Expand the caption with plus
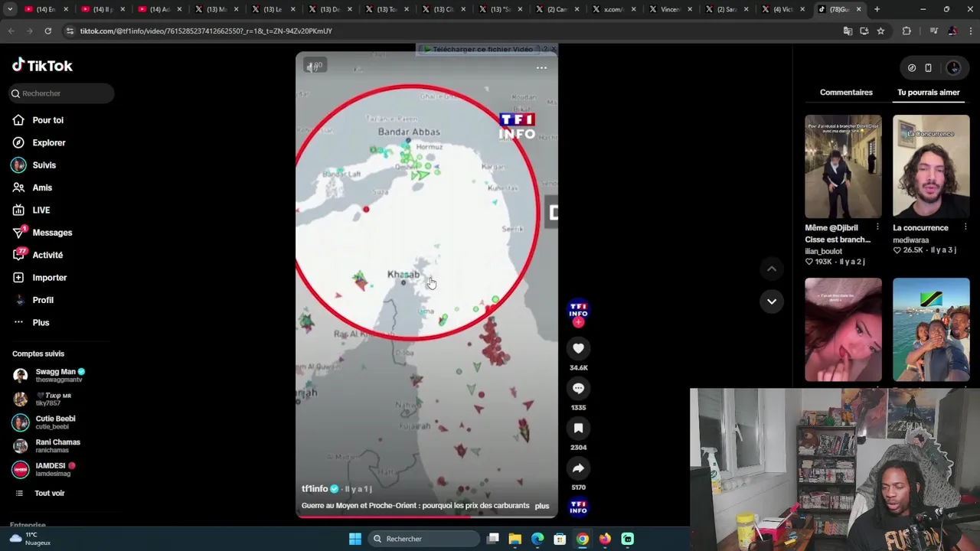The height and width of the screenshot is (551, 980). [541, 506]
